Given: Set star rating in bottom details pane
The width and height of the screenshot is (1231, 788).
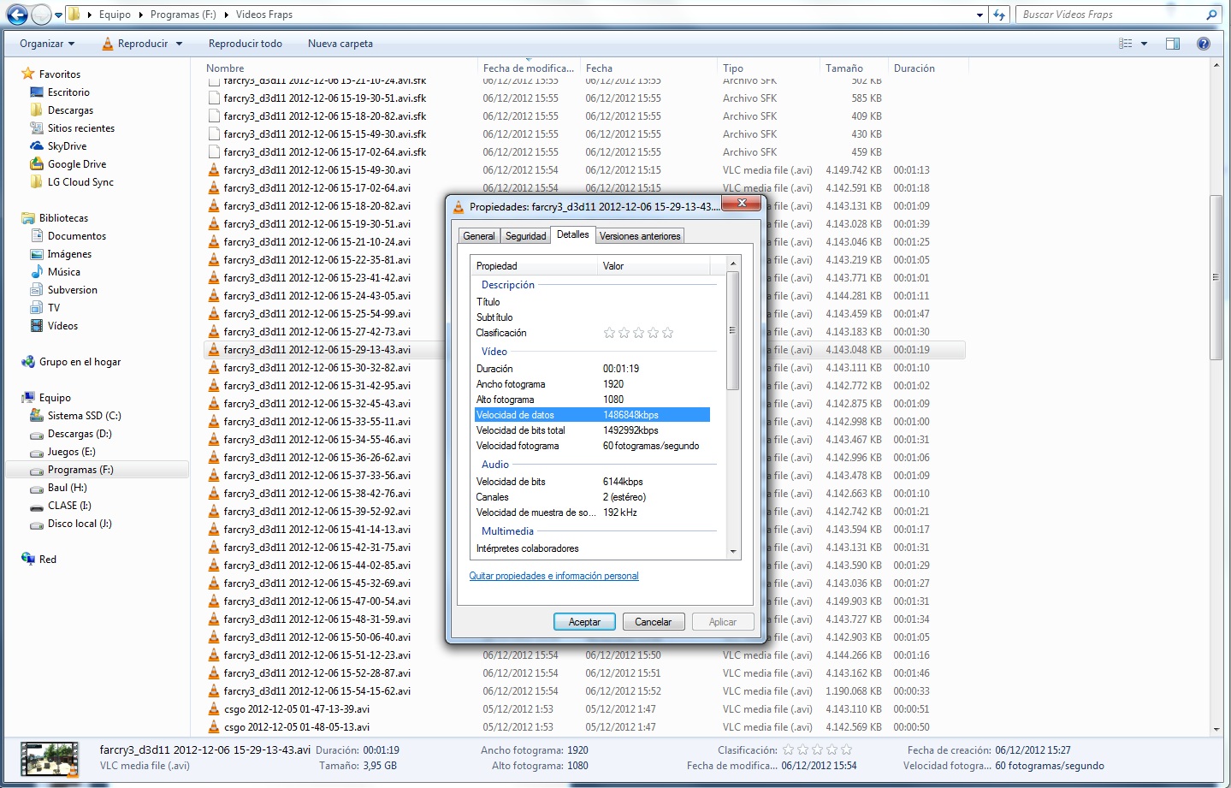Looking at the screenshot, I should [x=817, y=750].
